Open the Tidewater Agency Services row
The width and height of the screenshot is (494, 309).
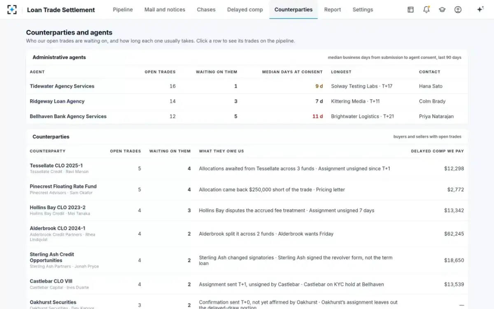click(247, 86)
